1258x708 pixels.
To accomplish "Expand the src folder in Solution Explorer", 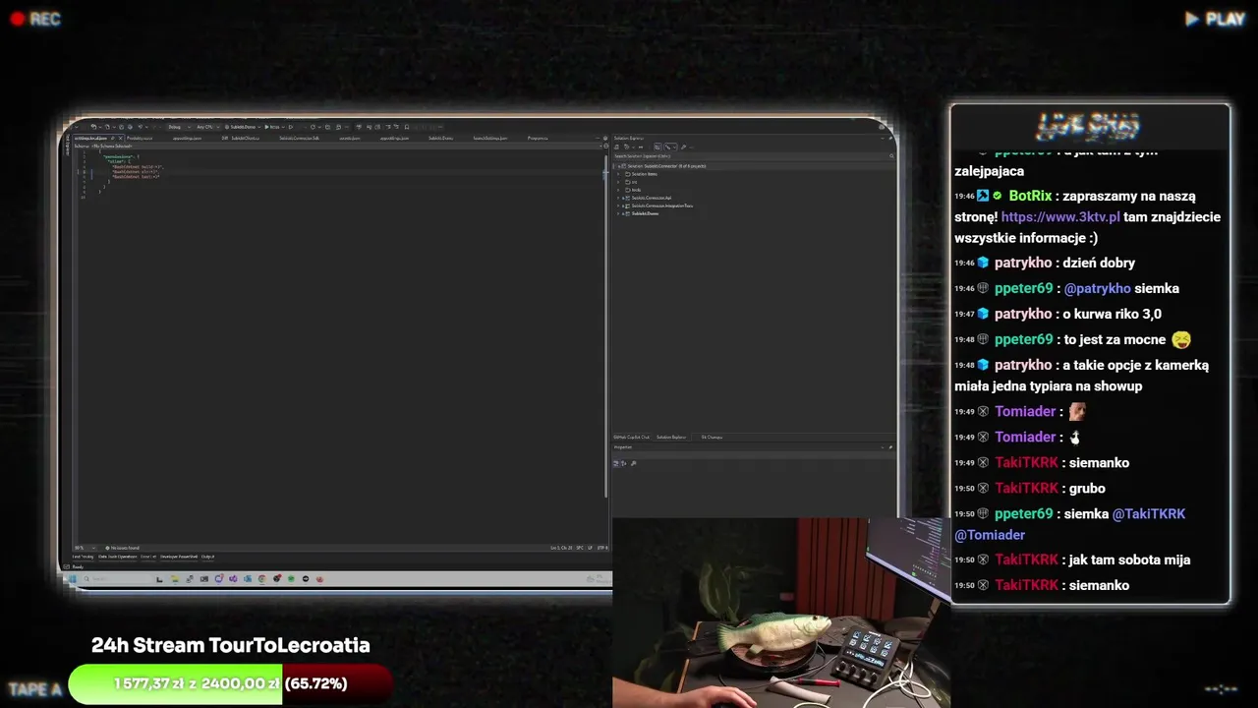I will tap(618, 182).
